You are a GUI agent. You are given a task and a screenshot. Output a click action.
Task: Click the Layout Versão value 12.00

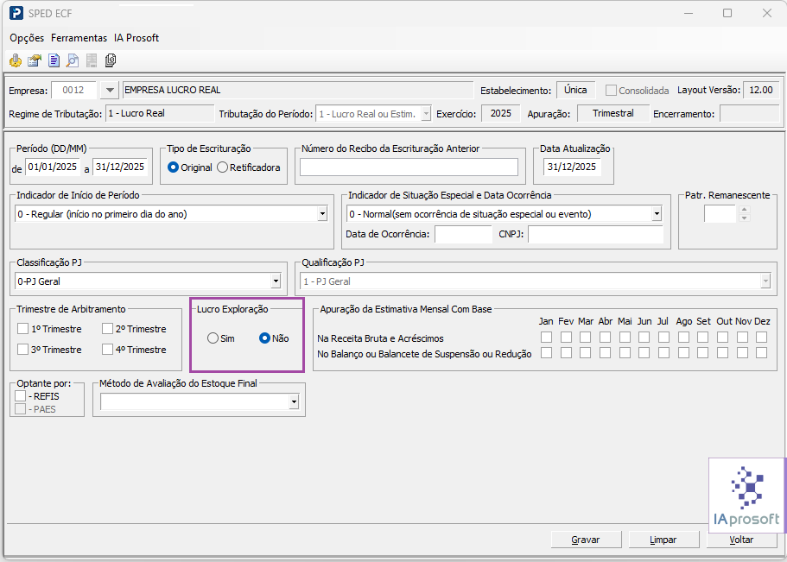pos(761,91)
